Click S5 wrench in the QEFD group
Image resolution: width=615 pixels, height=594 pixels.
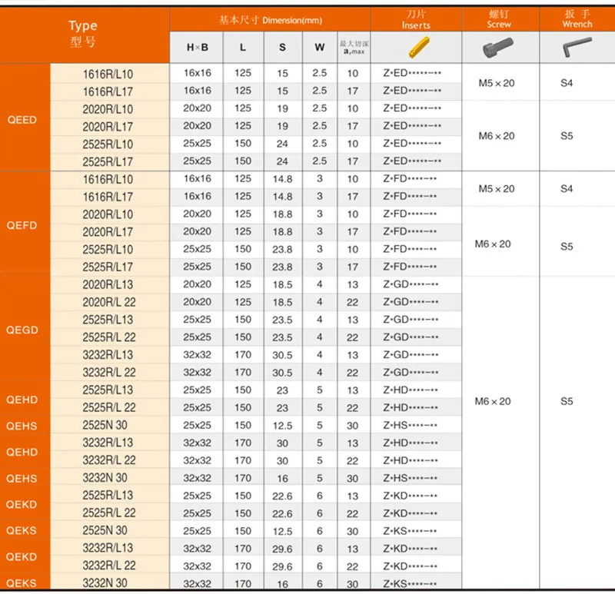pos(567,247)
